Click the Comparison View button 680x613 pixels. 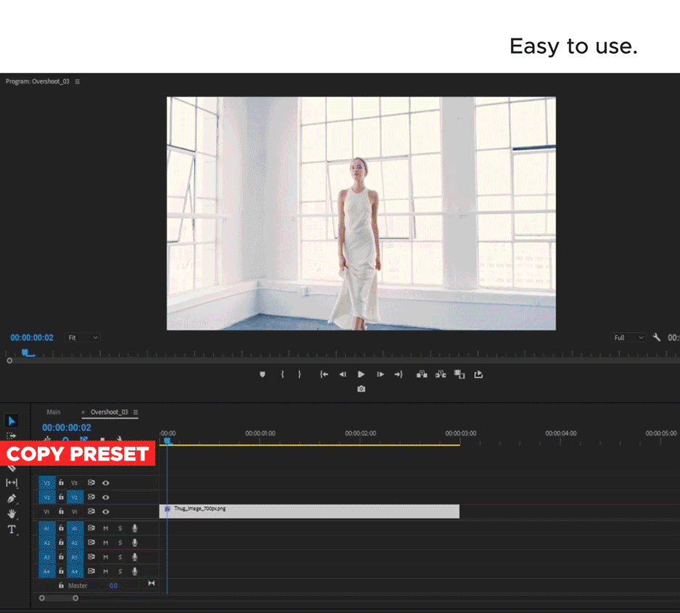(460, 374)
